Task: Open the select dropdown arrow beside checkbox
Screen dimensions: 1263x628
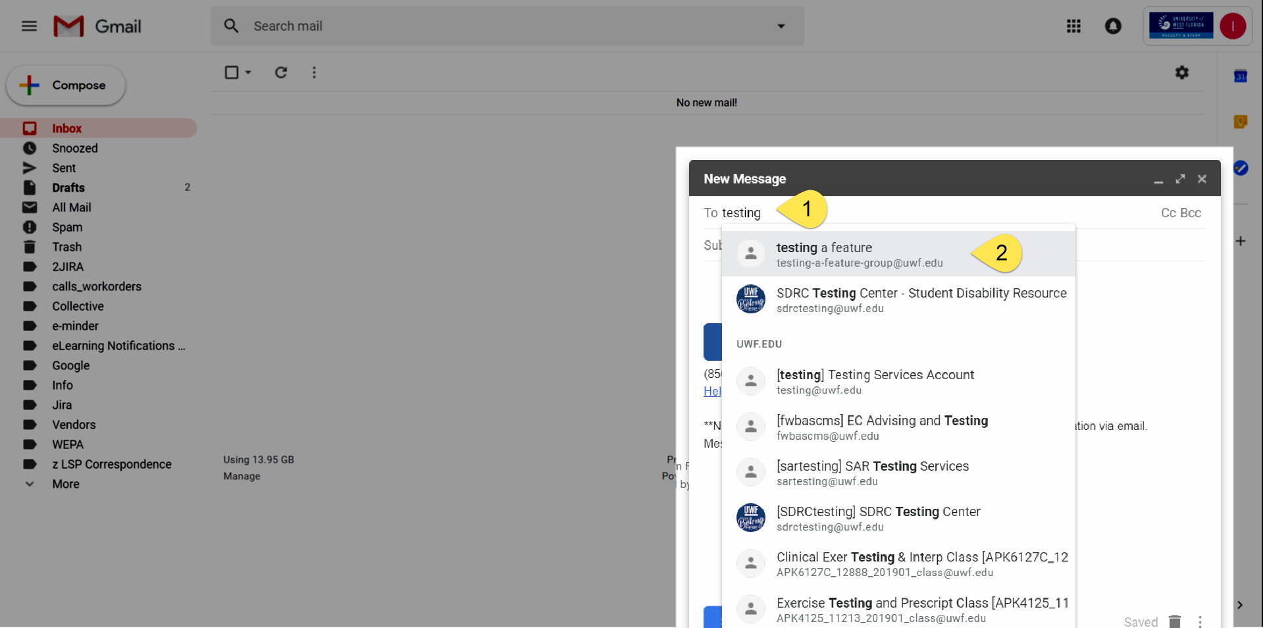Action: pyautogui.click(x=248, y=72)
